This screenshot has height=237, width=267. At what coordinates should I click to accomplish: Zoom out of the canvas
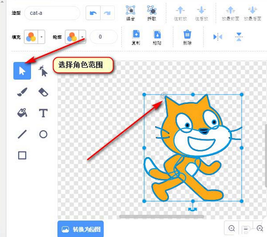pos(231,228)
